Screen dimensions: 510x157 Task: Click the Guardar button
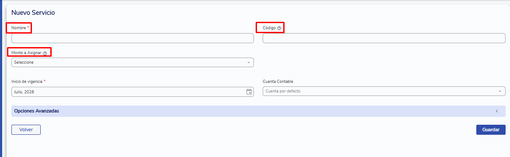click(491, 130)
